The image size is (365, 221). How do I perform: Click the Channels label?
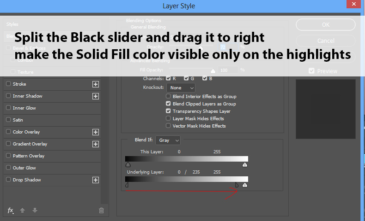(x=153, y=79)
